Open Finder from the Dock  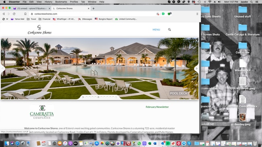point(7,143)
